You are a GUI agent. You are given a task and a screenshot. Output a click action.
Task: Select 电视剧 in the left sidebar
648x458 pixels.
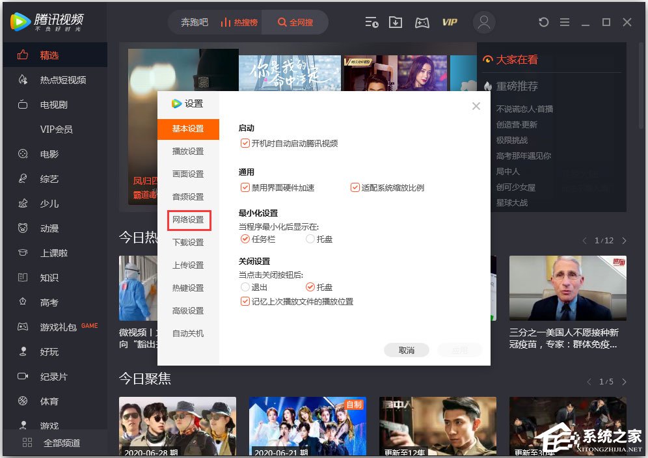(55, 104)
